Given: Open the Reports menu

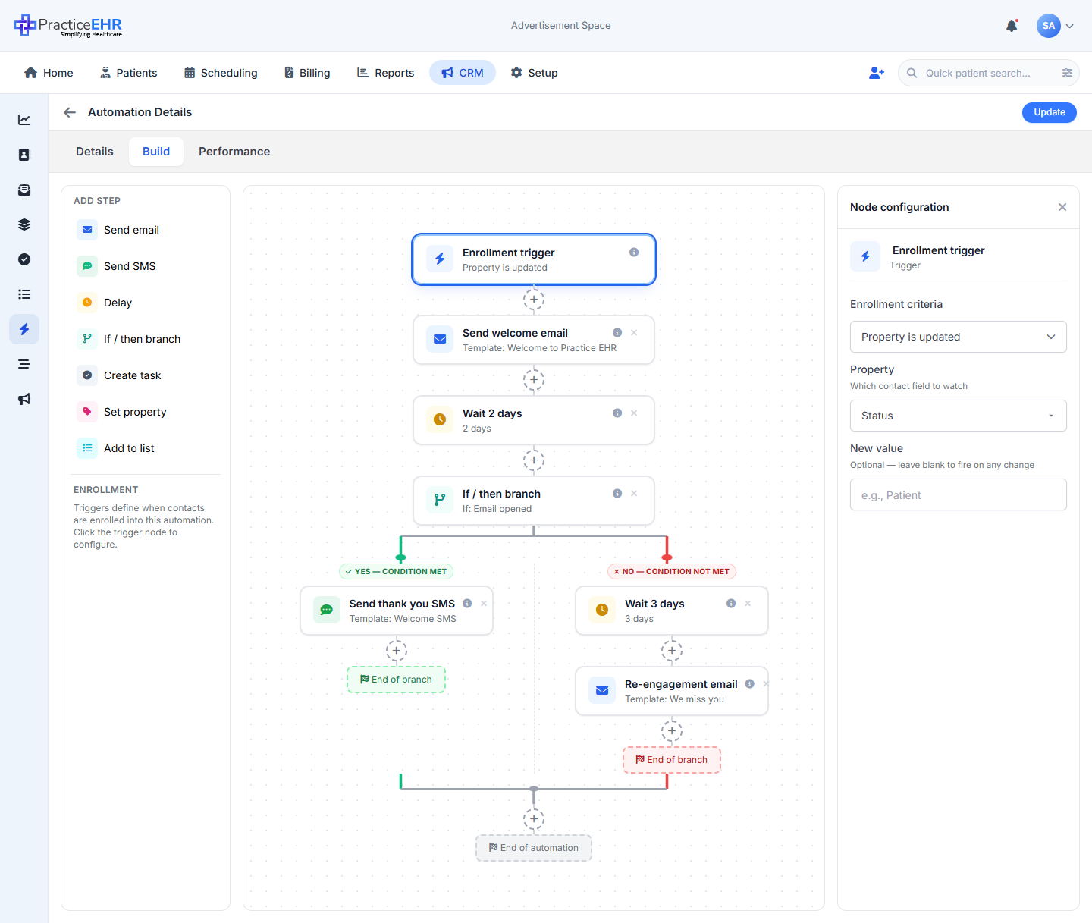Looking at the screenshot, I should 385,73.
